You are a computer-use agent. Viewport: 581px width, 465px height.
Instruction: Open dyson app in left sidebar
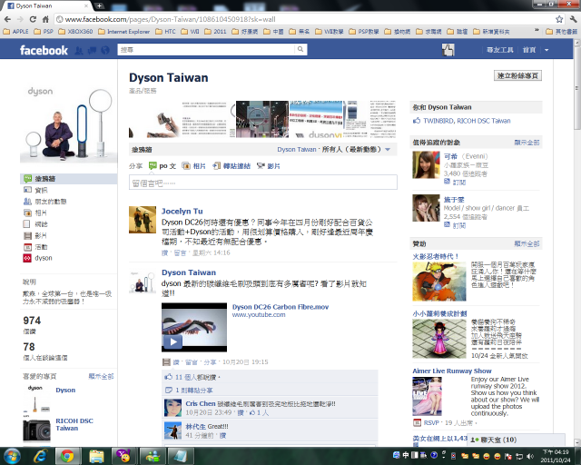coord(37,258)
